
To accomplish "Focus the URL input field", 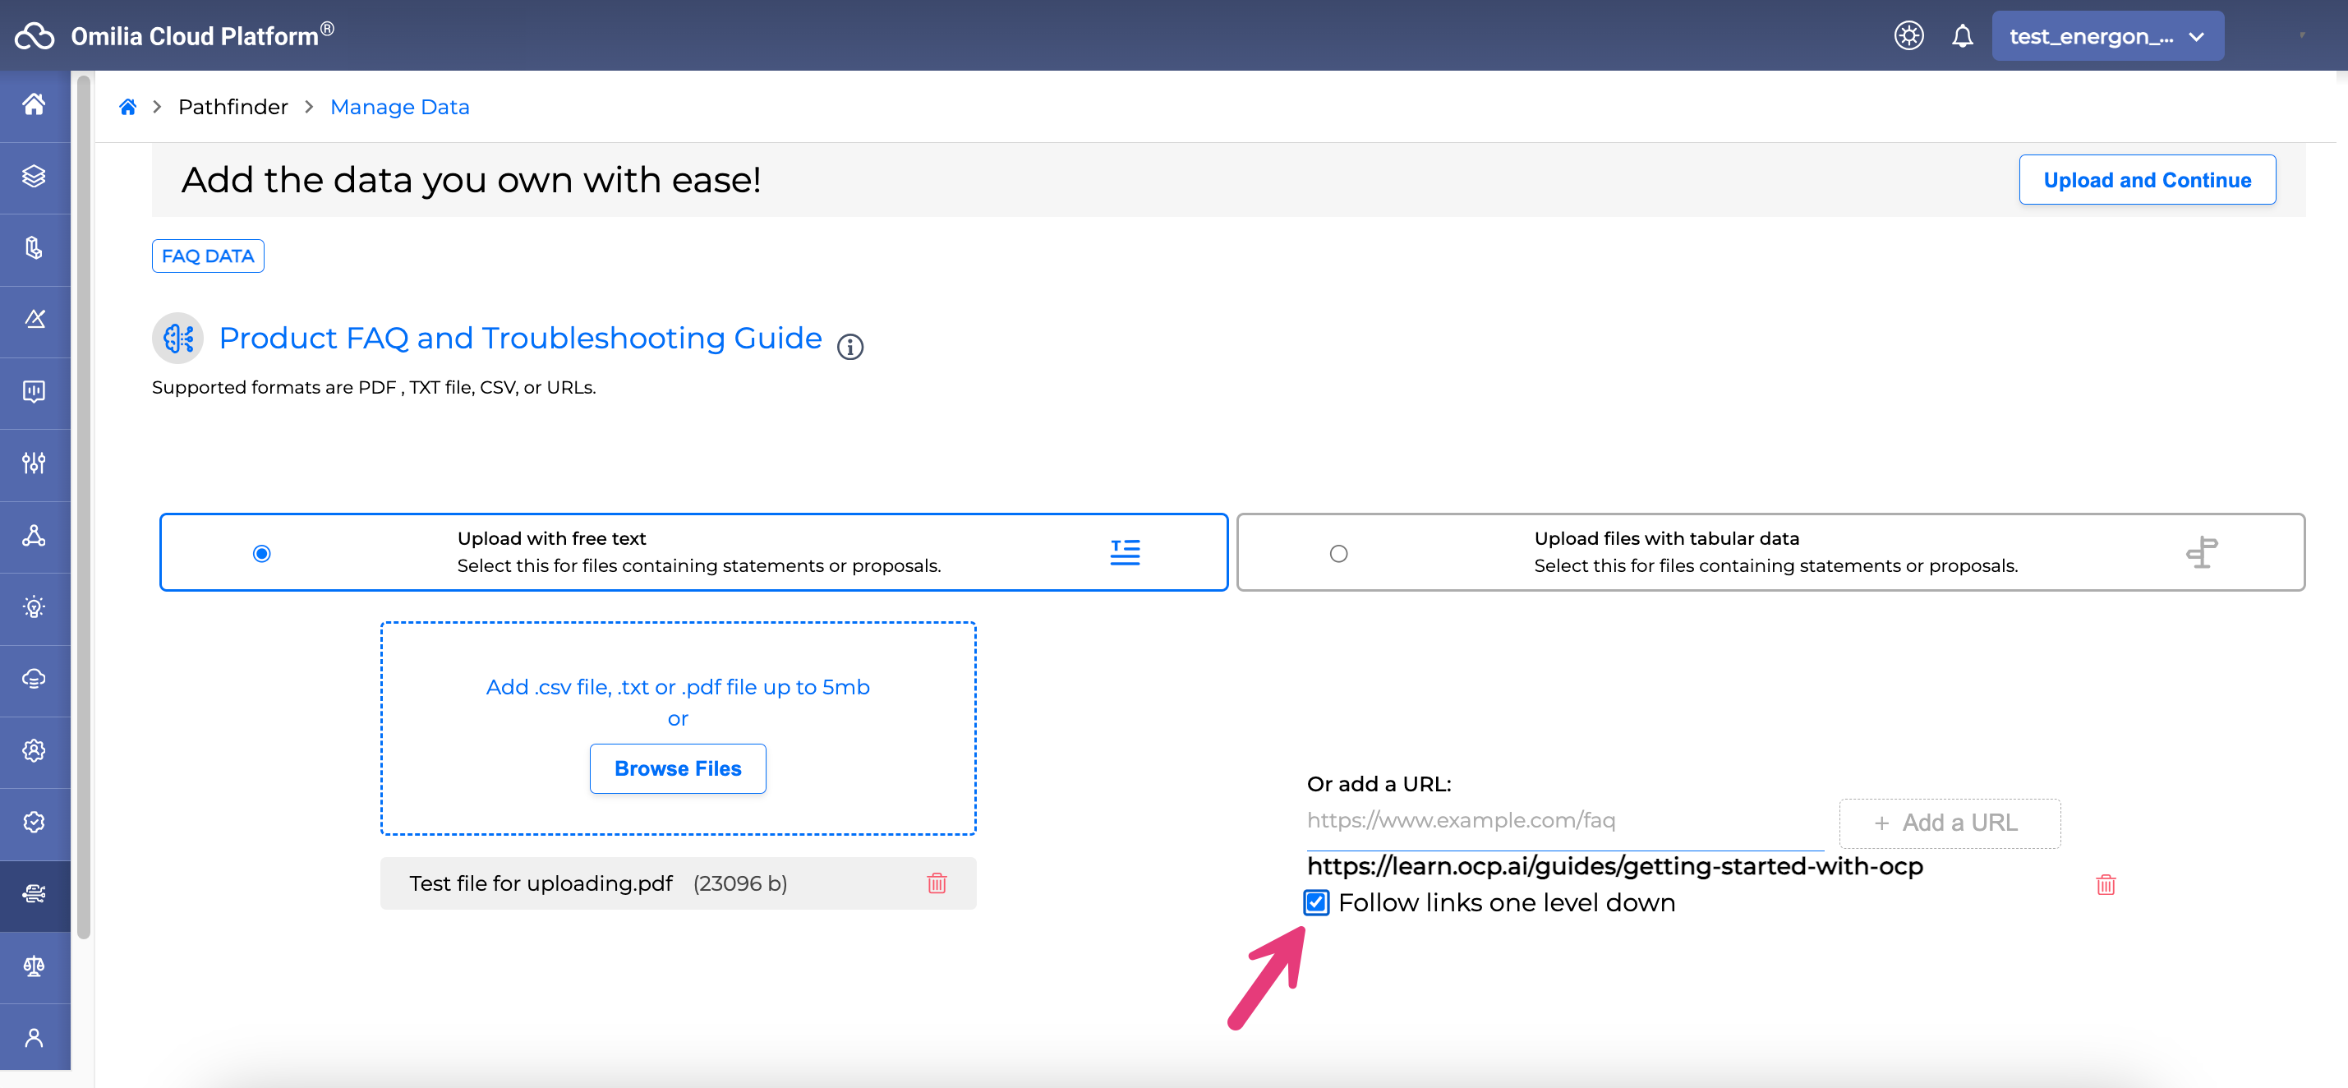I will click(x=1565, y=820).
